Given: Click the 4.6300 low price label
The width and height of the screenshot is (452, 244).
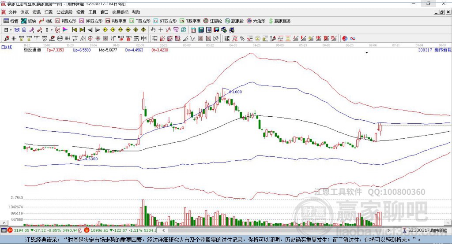Looking at the screenshot, I should 91,159.
